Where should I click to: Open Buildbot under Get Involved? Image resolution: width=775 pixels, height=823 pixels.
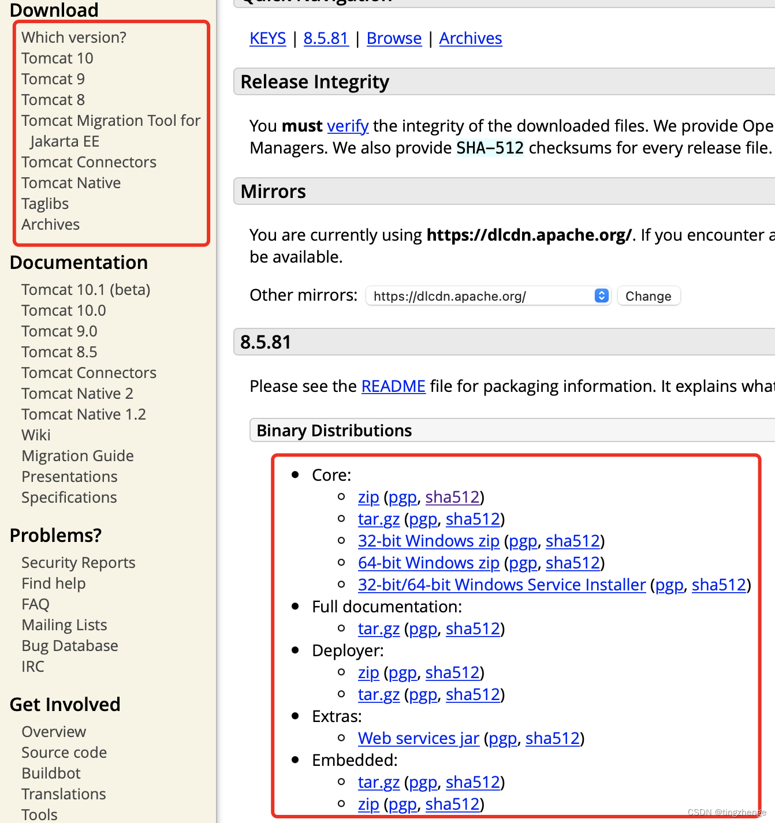[x=51, y=773]
